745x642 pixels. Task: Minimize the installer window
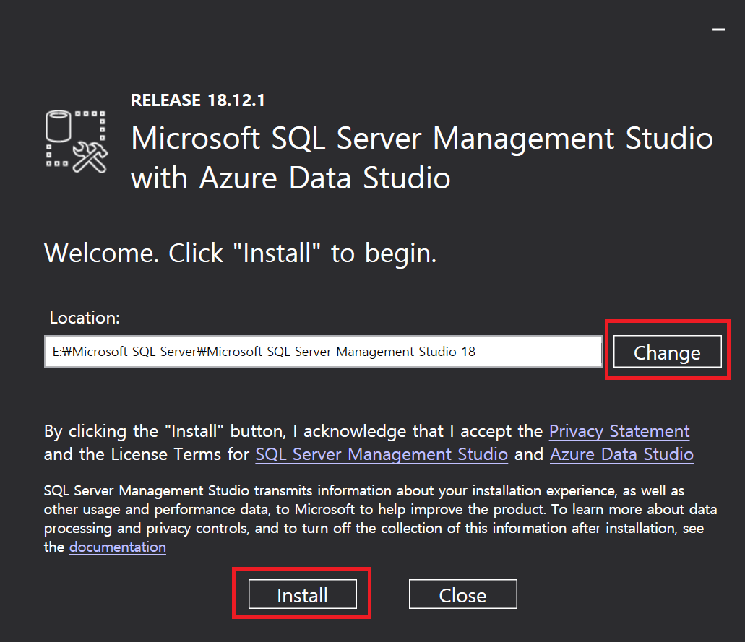[718, 30]
